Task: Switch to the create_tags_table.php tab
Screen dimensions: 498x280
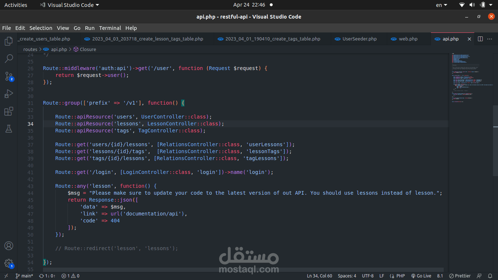Action: tap(272, 39)
